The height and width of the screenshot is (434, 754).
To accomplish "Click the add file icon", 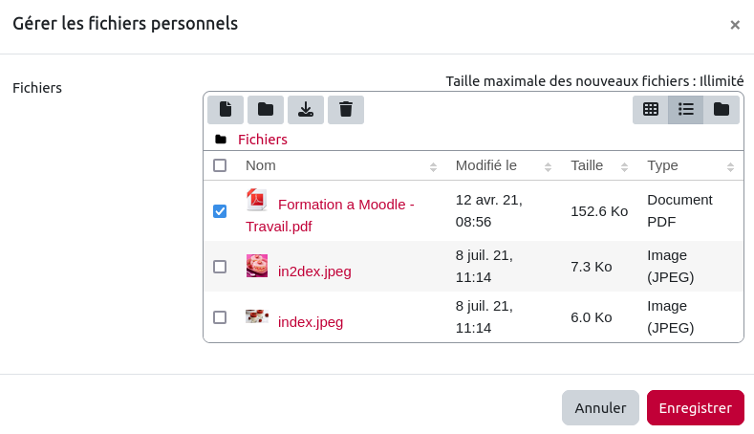I will (x=226, y=110).
